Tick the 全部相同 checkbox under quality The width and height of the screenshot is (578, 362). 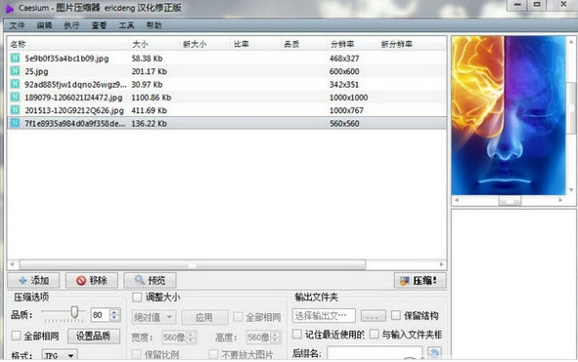(x=16, y=336)
